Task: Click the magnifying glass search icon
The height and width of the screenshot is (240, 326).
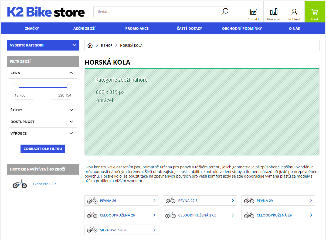Action: [225, 12]
